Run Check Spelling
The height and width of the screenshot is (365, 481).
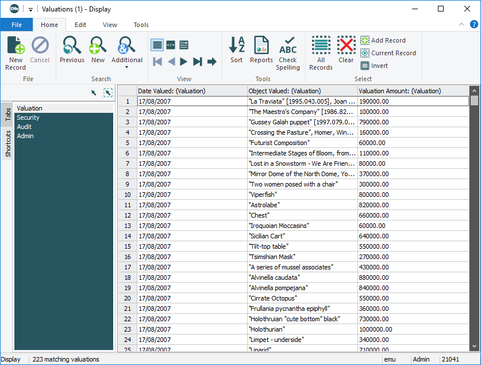coord(288,53)
